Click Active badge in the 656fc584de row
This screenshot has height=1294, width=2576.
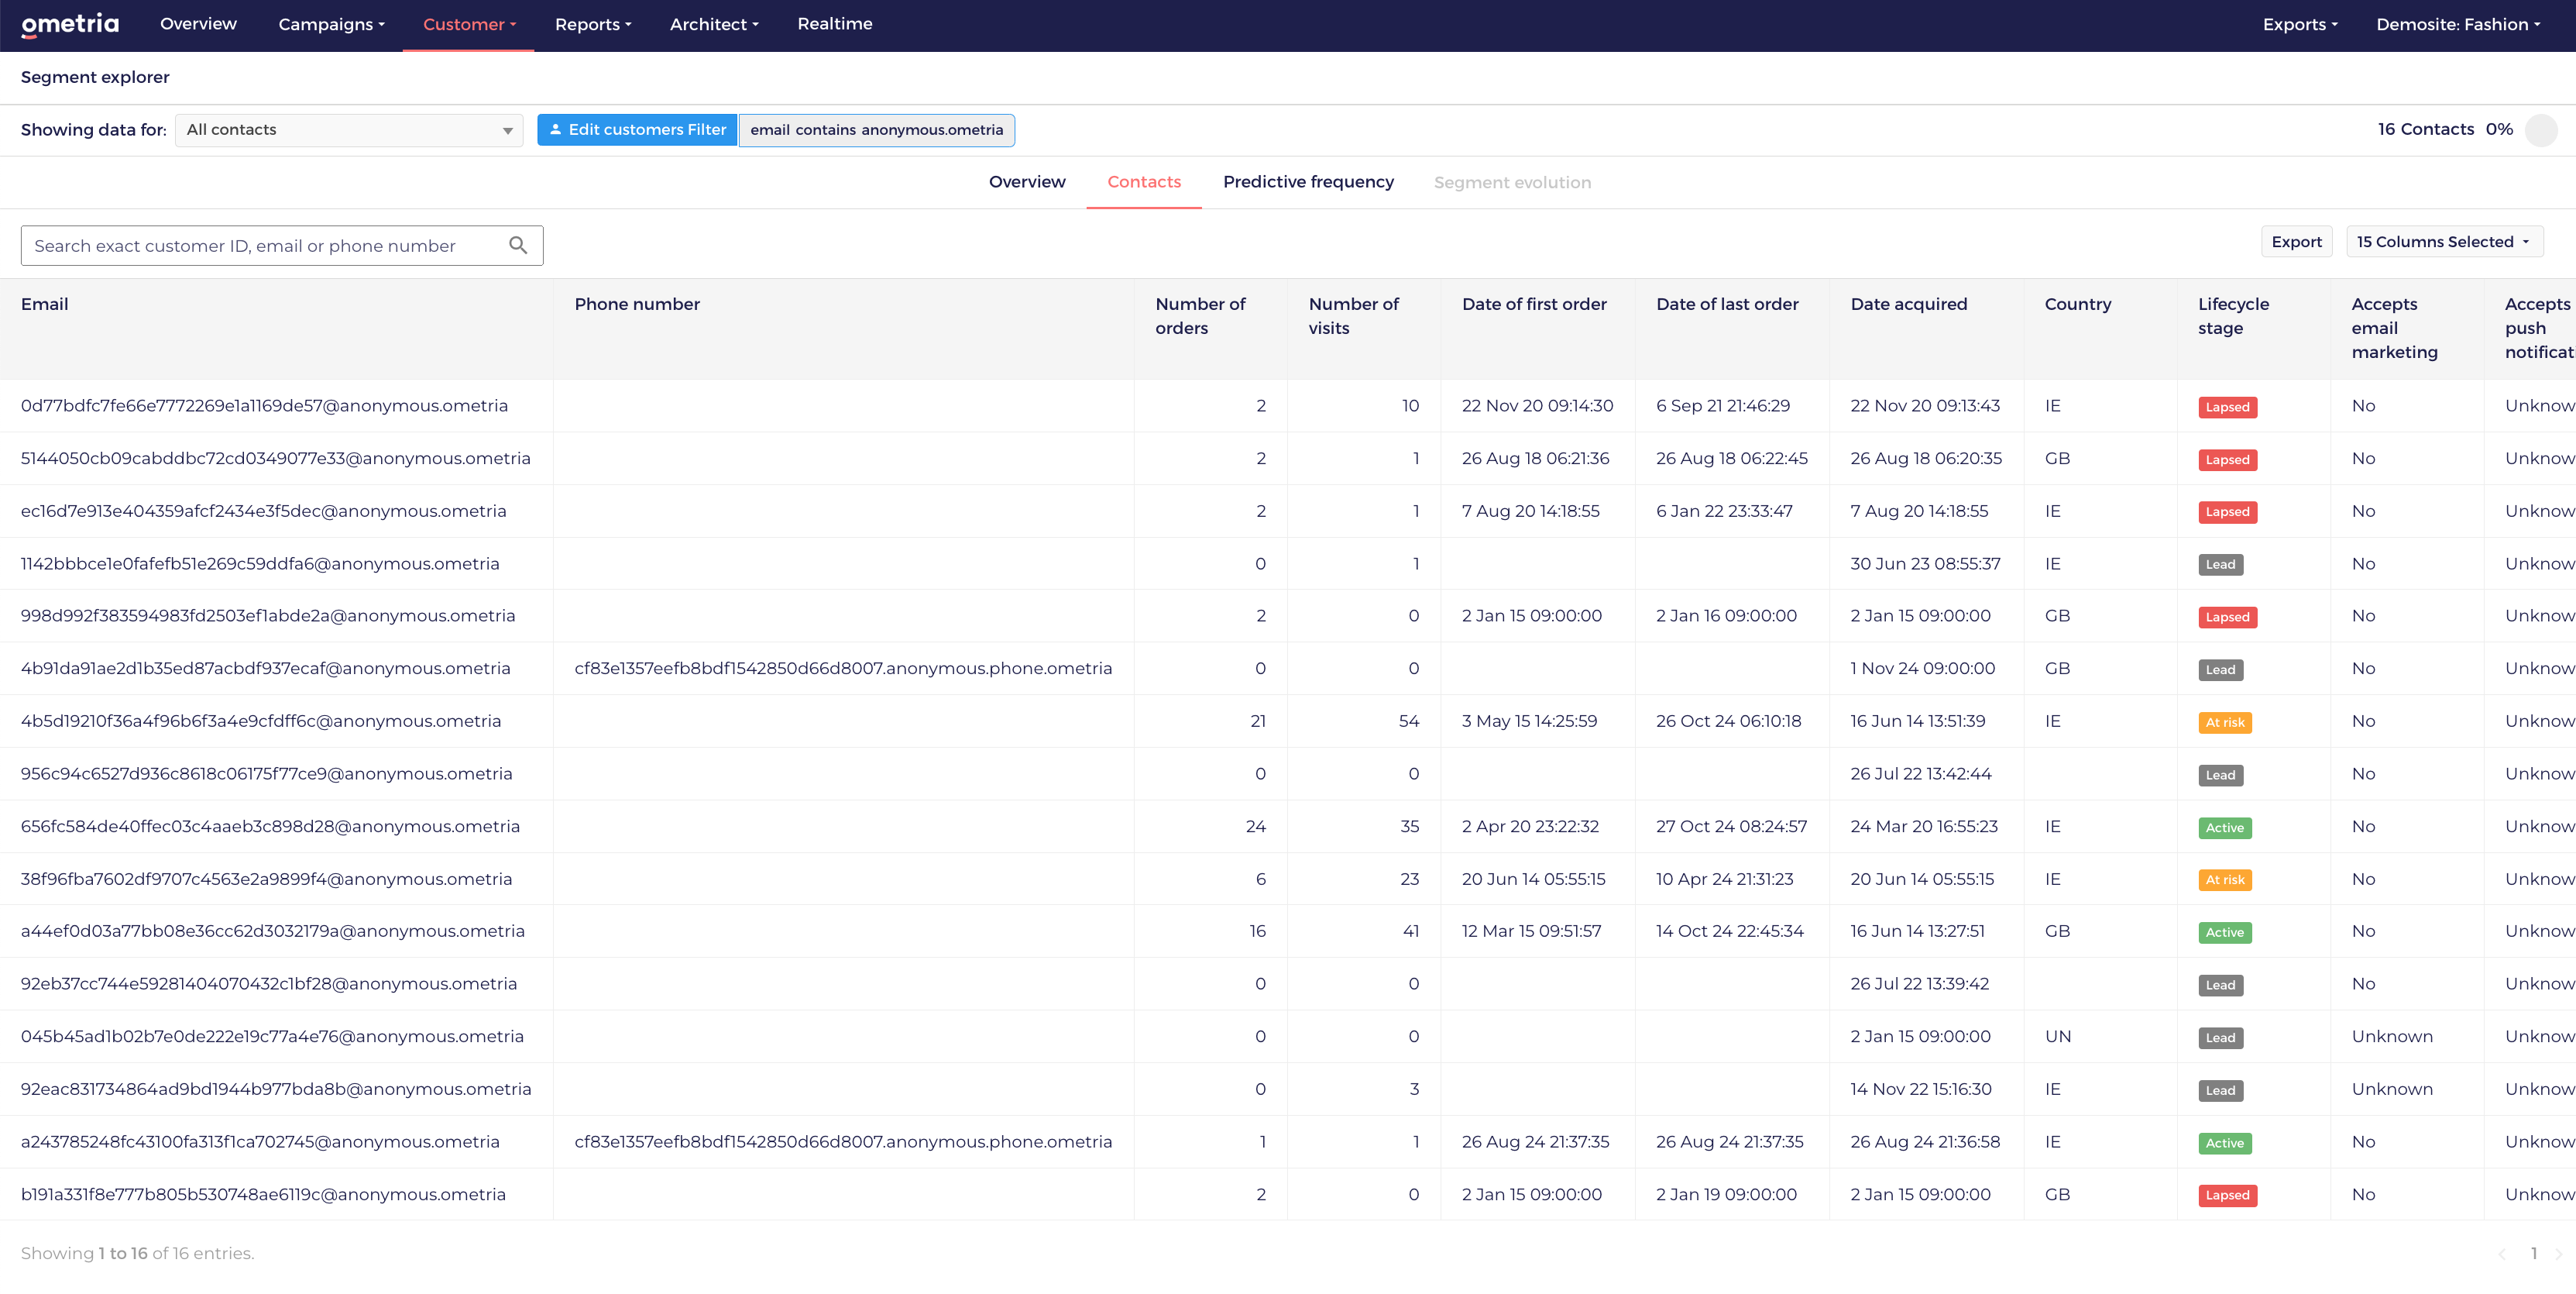tap(2225, 828)
